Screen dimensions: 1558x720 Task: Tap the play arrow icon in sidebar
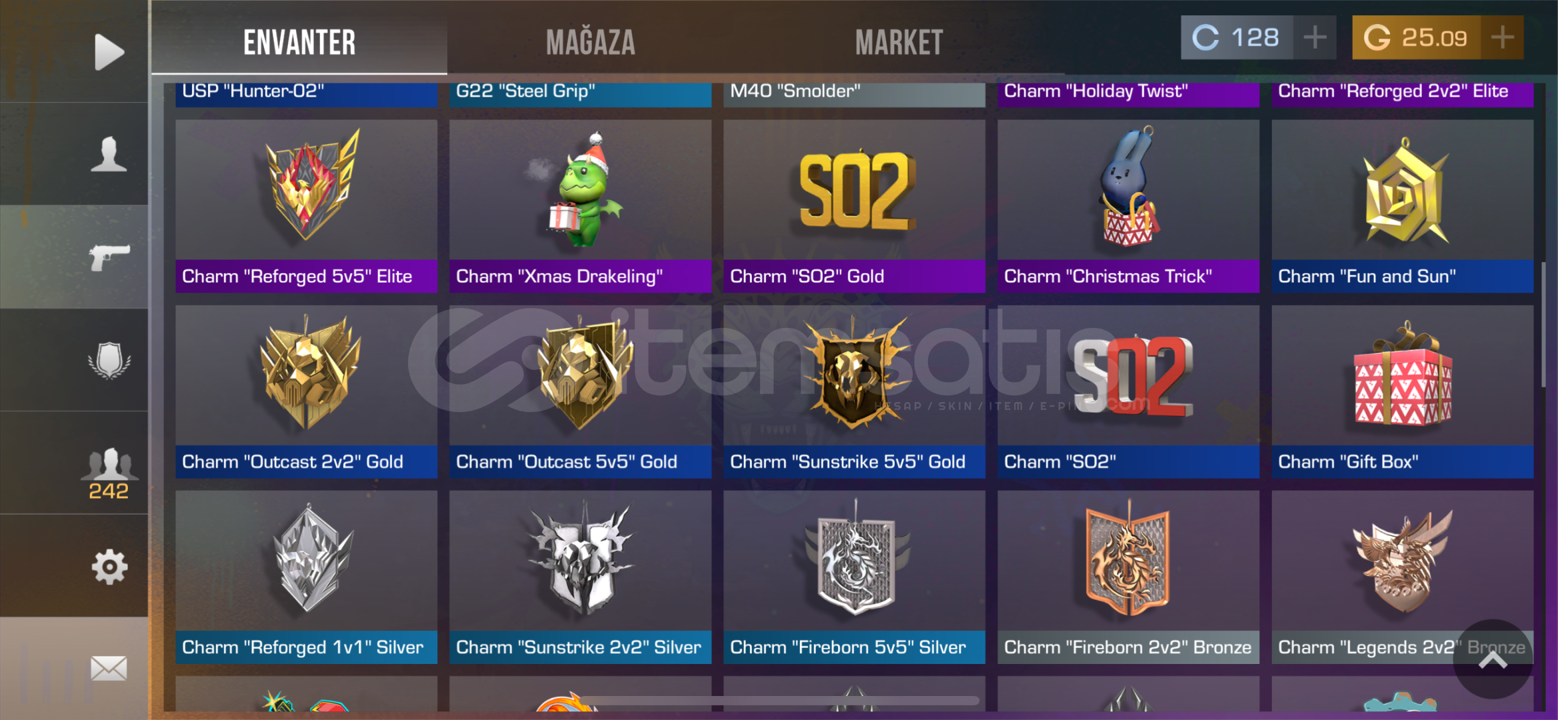109,51
